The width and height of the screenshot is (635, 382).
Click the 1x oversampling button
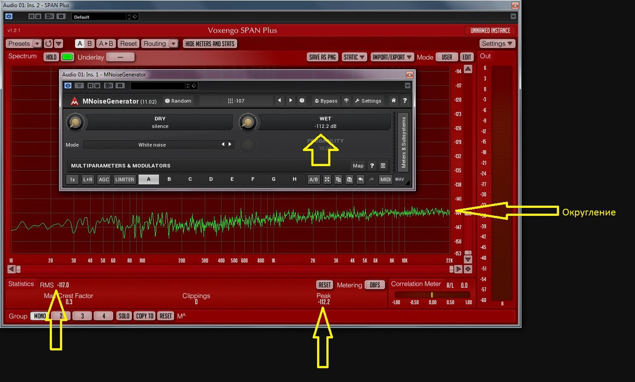72,180
